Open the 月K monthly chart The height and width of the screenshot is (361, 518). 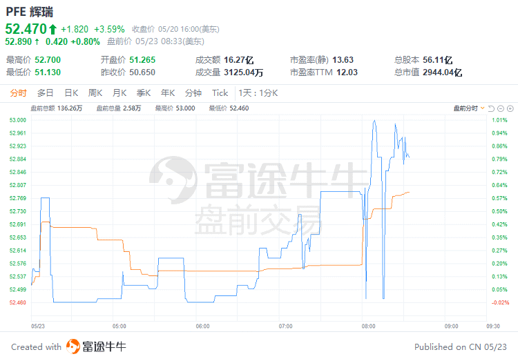119,93
